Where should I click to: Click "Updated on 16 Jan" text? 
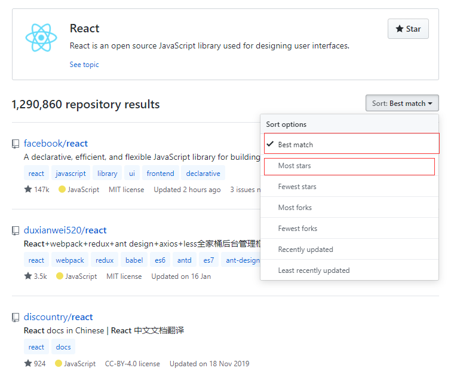(x=181, y=276)
